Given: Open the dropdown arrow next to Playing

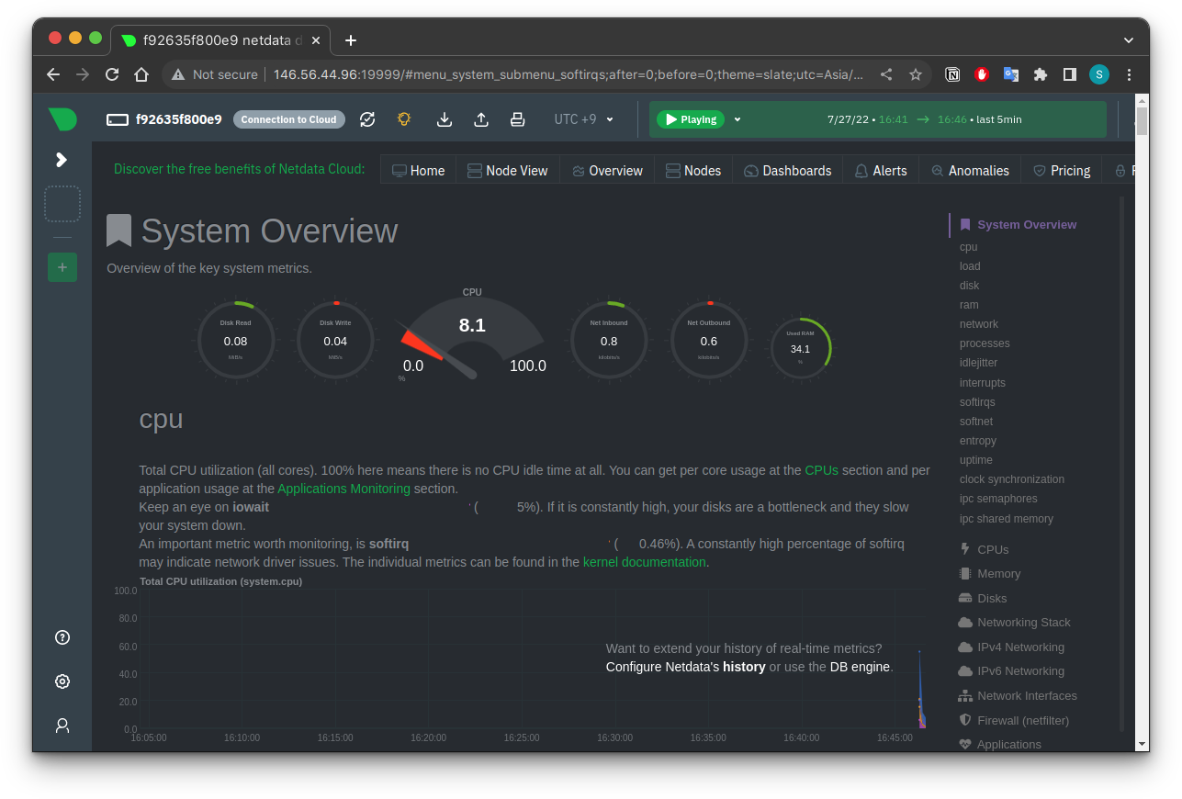Looking at the screenshot, I should tap(737, 119).
